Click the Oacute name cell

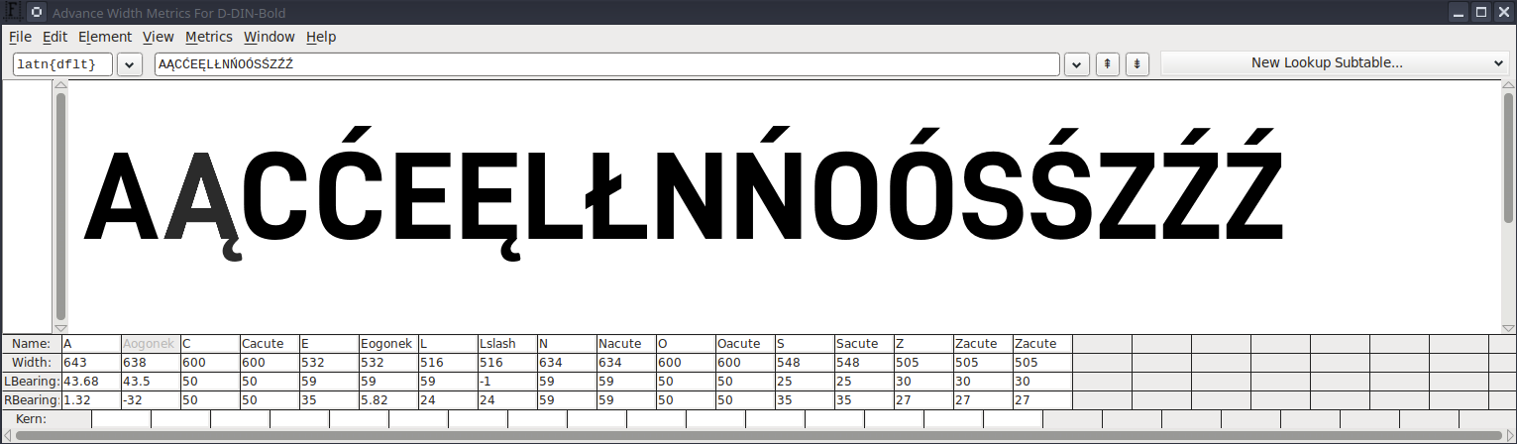coord(745,343)
